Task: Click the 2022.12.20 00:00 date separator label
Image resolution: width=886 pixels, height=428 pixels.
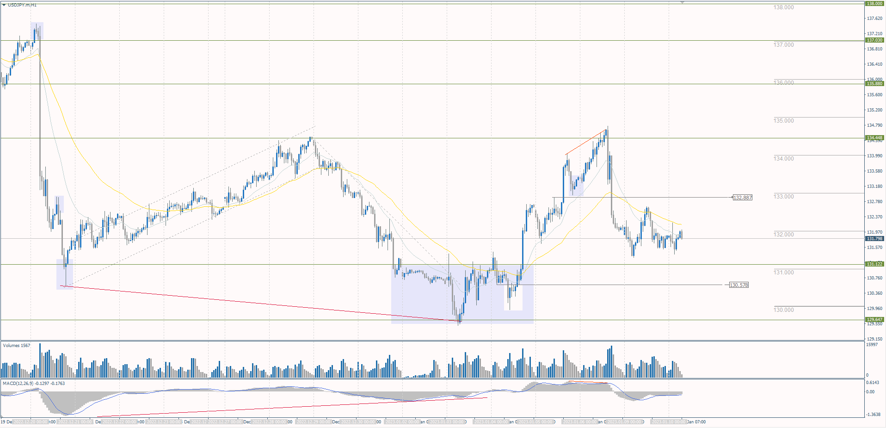Action: point(31,422)
